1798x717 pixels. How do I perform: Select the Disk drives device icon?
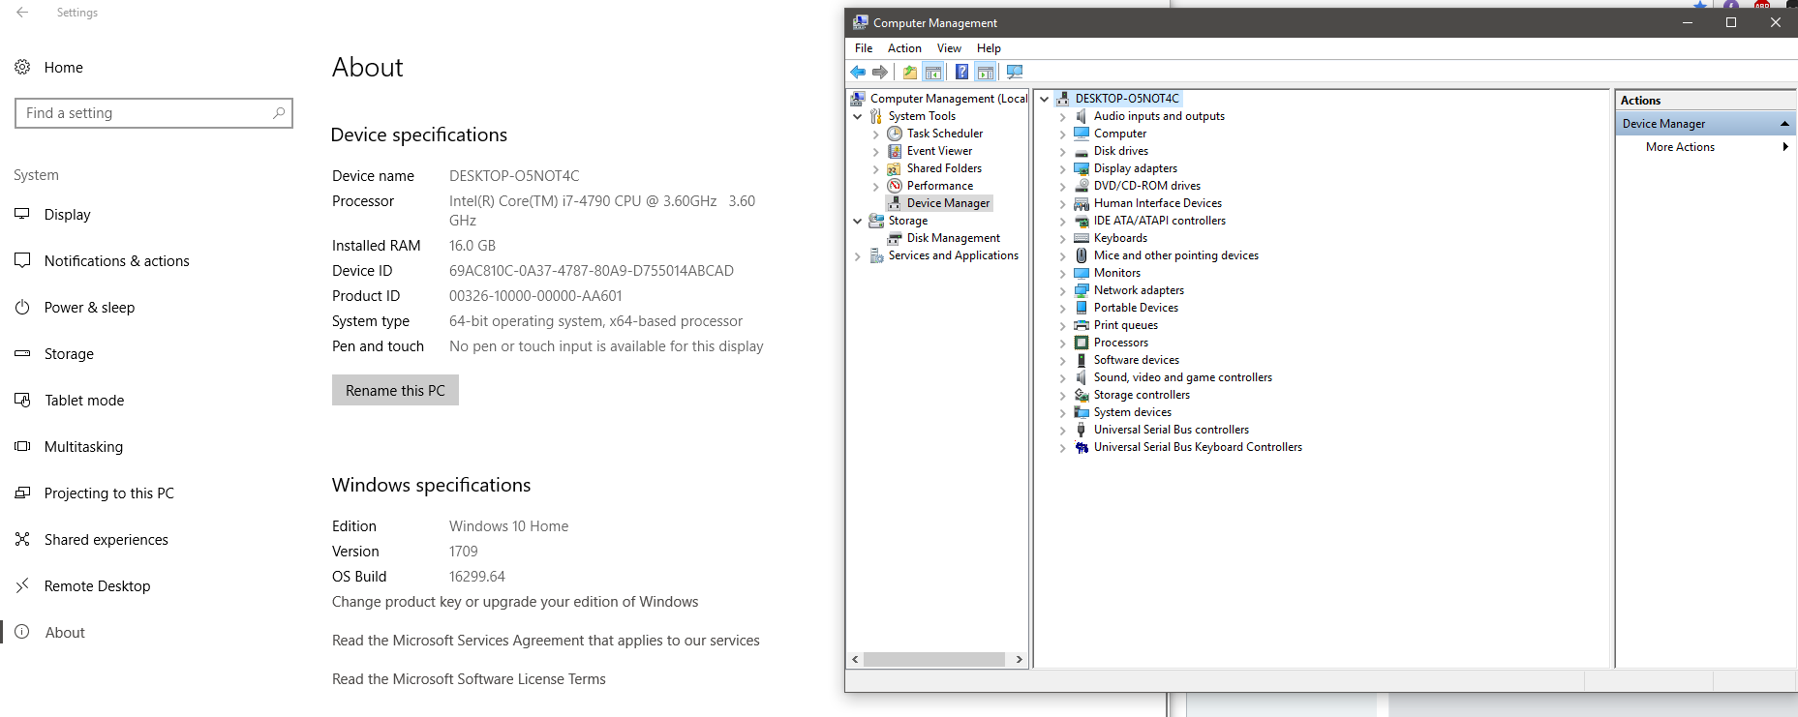(x=1082, y=151)
